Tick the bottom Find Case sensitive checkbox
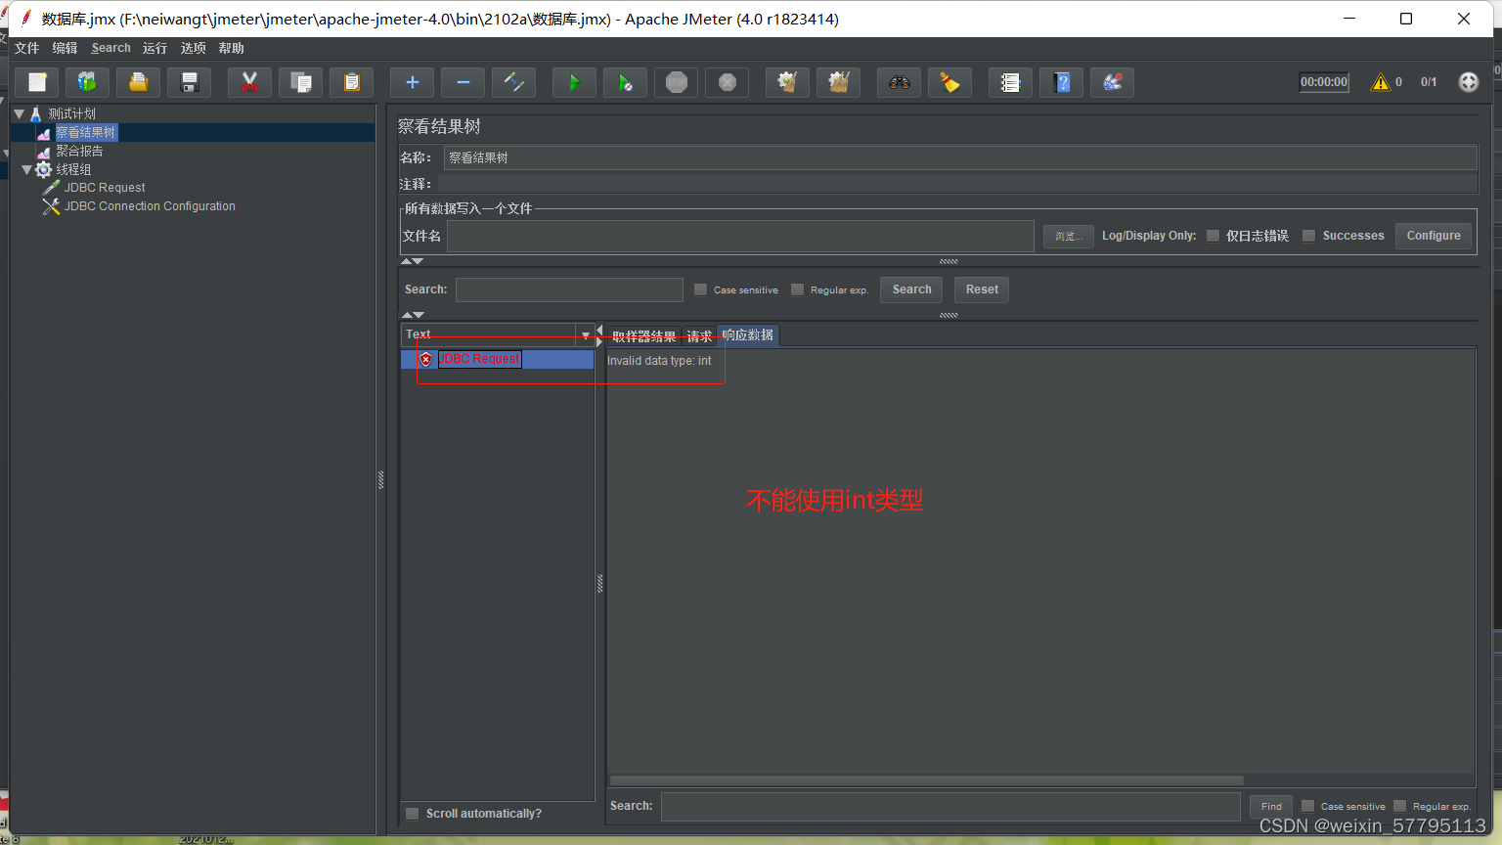 (x=1307, y=806)
